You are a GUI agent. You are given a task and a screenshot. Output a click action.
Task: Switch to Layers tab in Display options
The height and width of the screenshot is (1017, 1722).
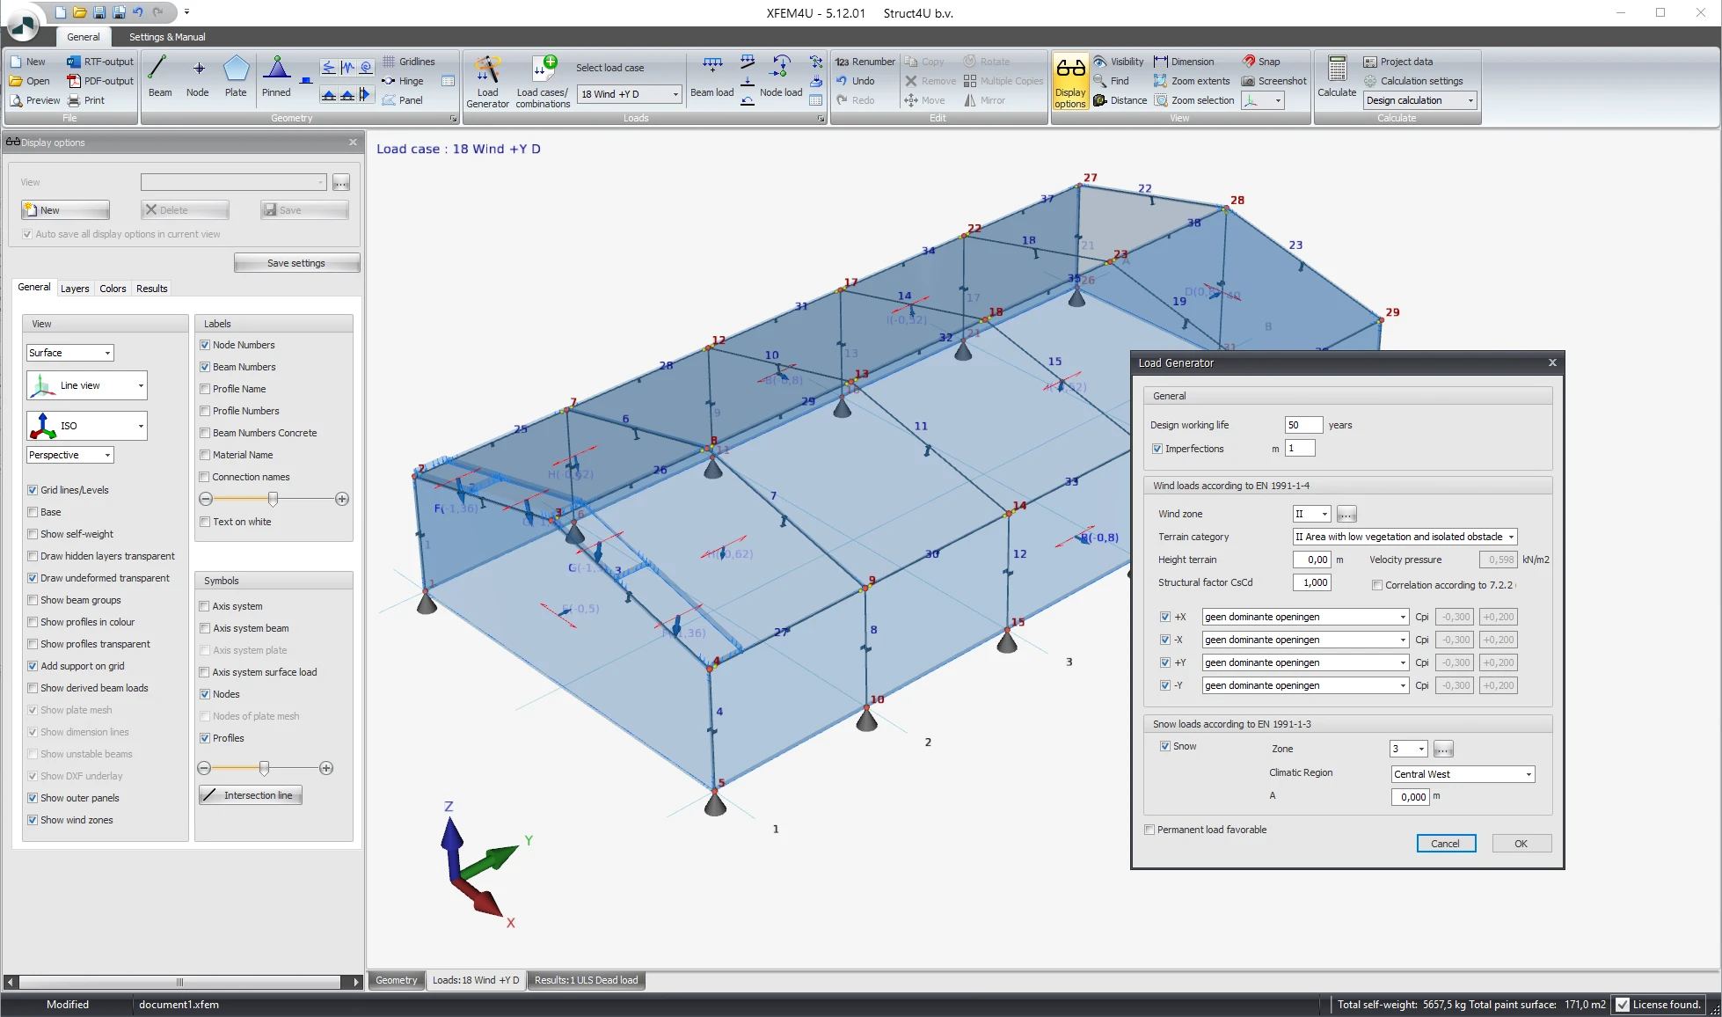[x=75, y=289]
